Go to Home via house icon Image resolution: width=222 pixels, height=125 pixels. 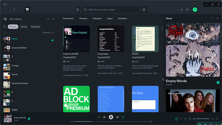tap(78, 10)
